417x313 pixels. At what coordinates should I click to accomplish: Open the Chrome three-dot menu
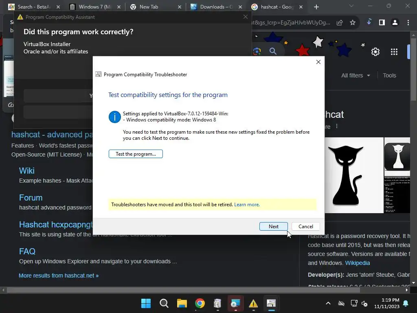(408, 23)
